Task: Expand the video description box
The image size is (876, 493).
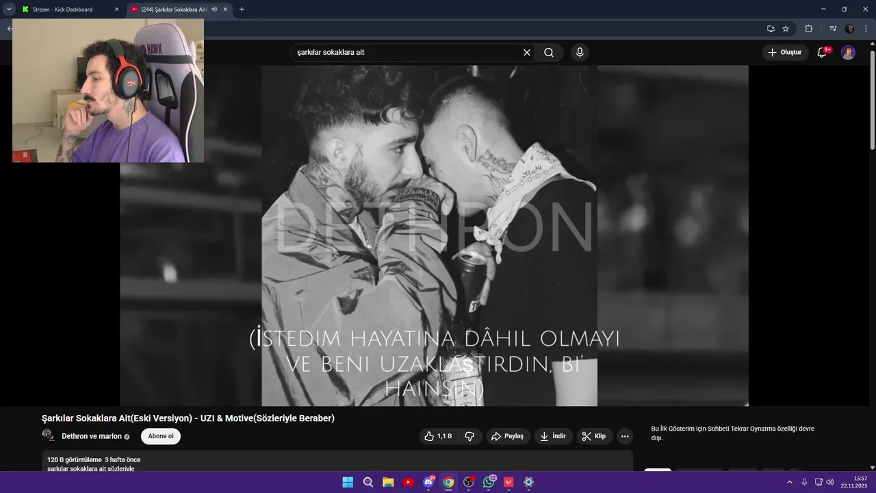Action: pos(337,462)
